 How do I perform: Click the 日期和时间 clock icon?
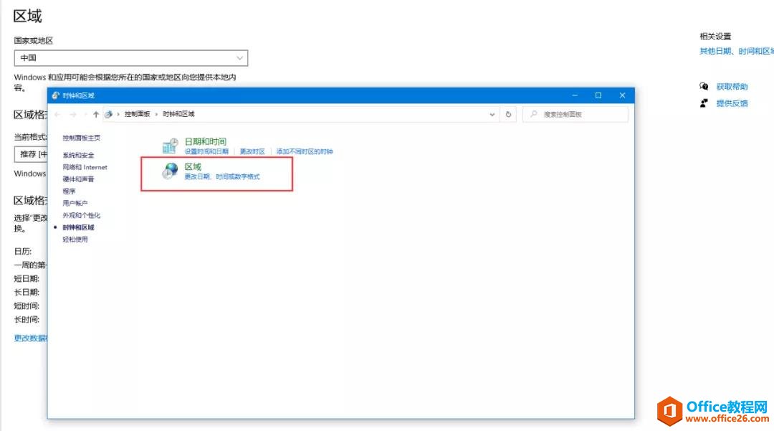[171, 143]
